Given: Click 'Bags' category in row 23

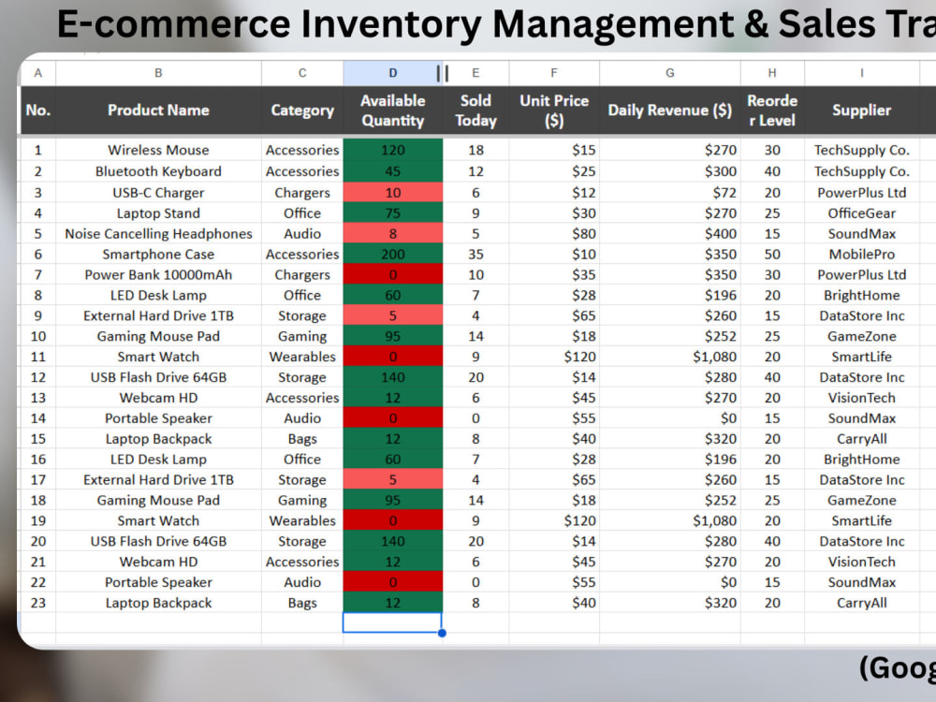Looking at the screenshot, I should pos(302,603).
